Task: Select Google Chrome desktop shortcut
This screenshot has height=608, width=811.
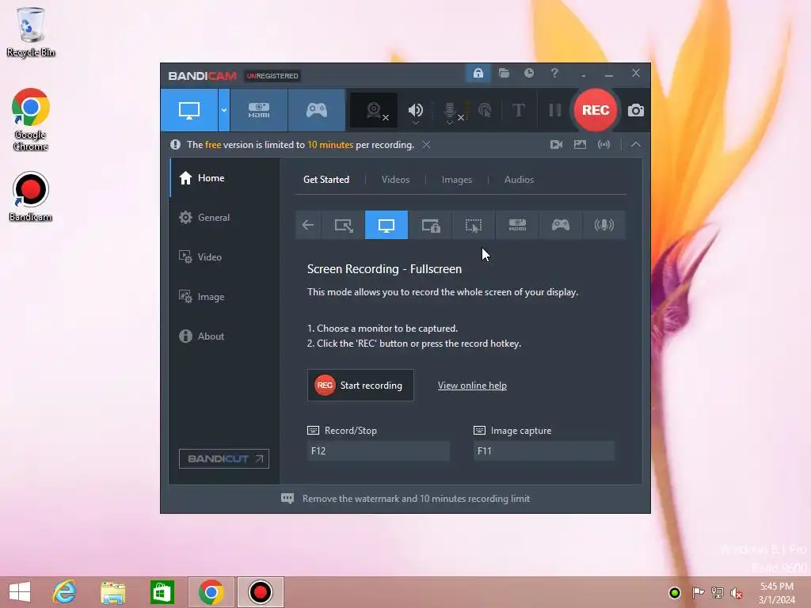Action: [31, 120]
